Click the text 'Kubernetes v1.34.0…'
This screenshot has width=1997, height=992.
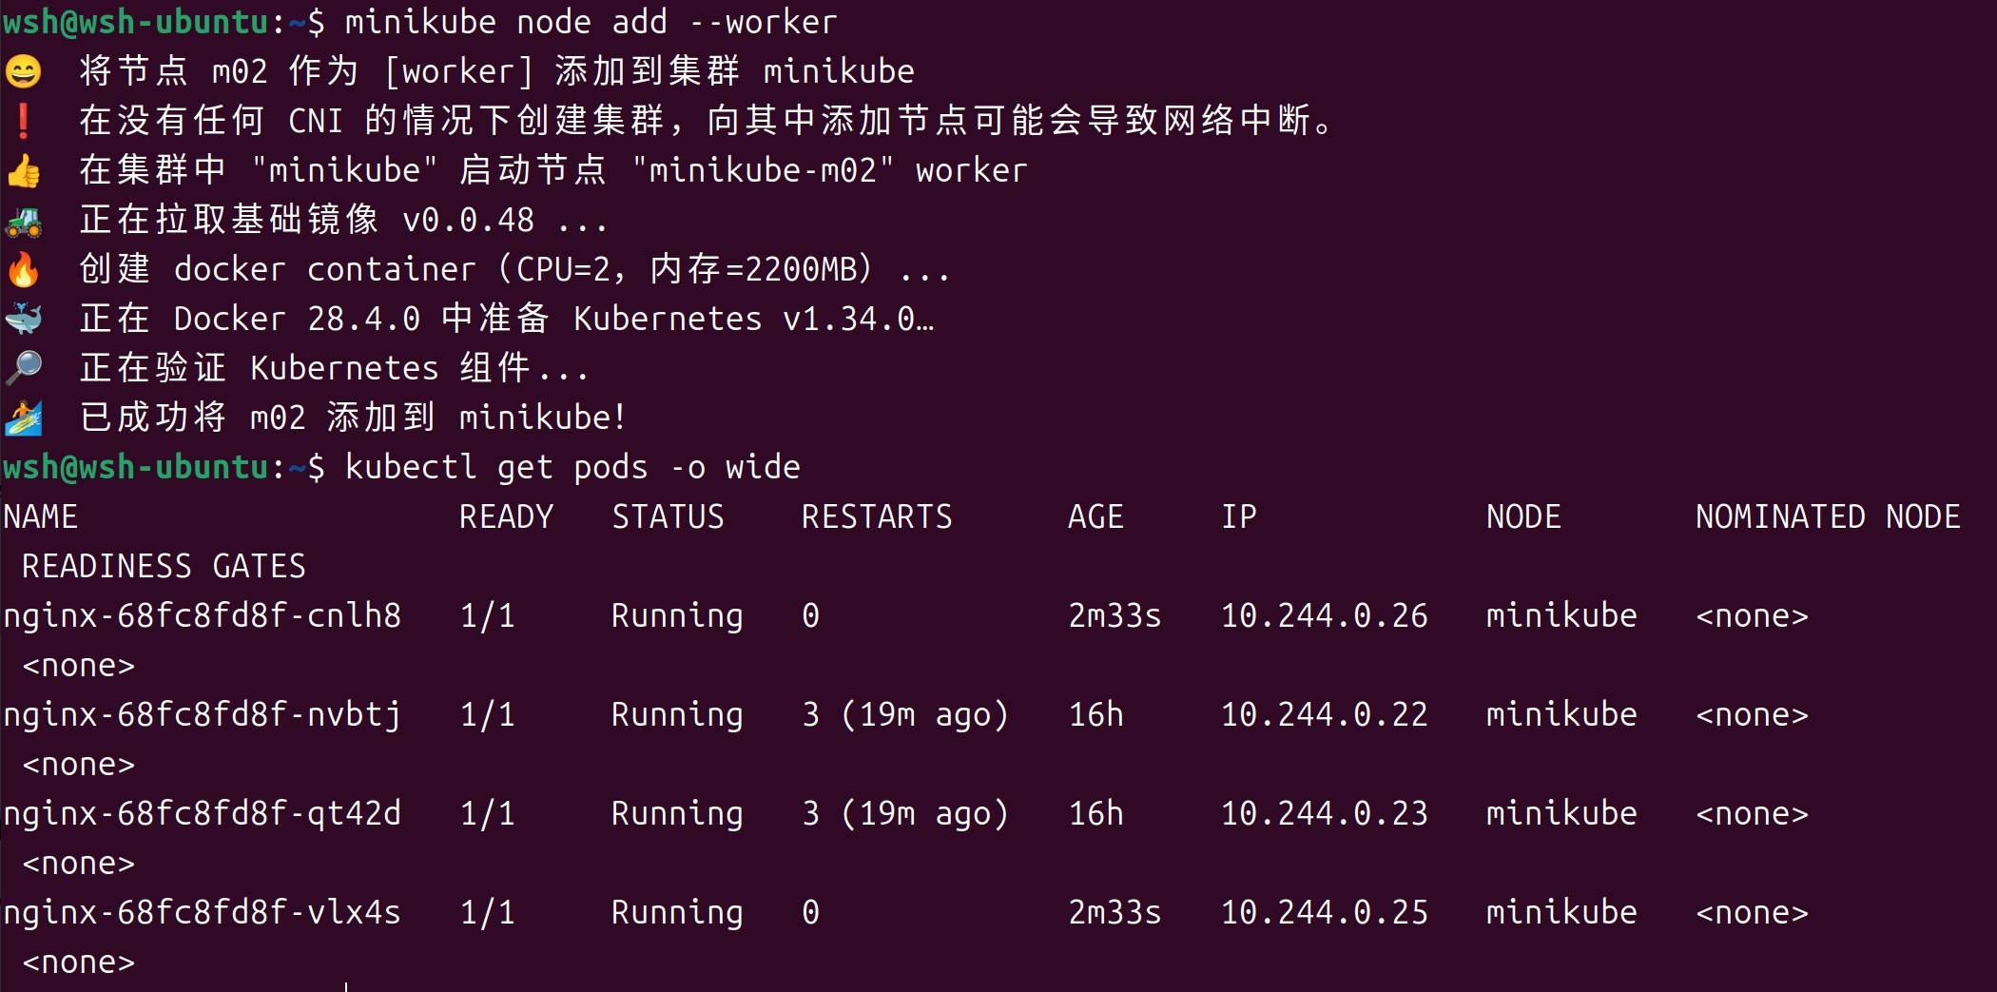coord(753,319)
